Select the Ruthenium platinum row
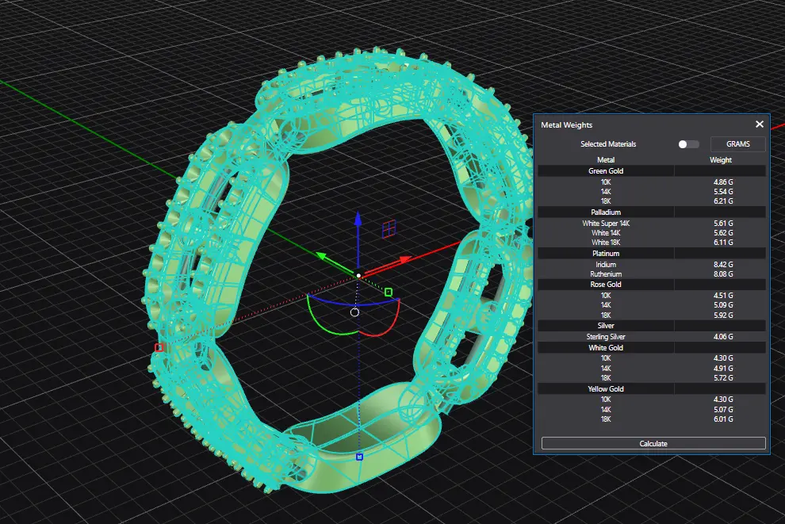The height and width of the screenshot is (524, 785). click(x=652, y=274)
